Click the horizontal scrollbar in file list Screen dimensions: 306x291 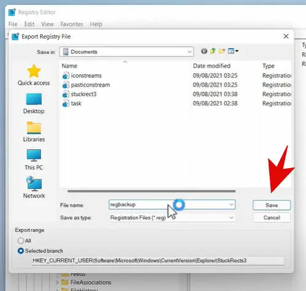tap(151, 191)
